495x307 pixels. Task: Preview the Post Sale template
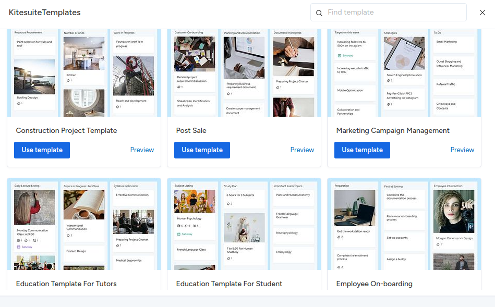(x=302, y=150)
